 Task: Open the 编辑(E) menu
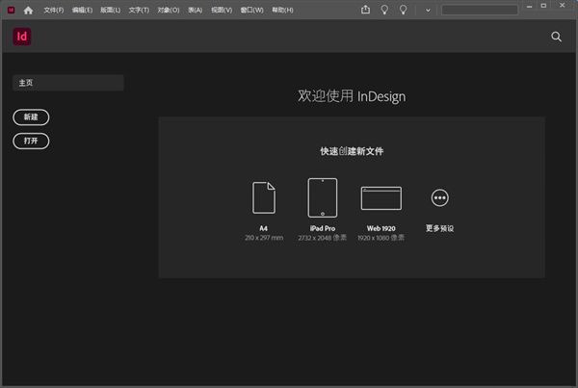82,10
